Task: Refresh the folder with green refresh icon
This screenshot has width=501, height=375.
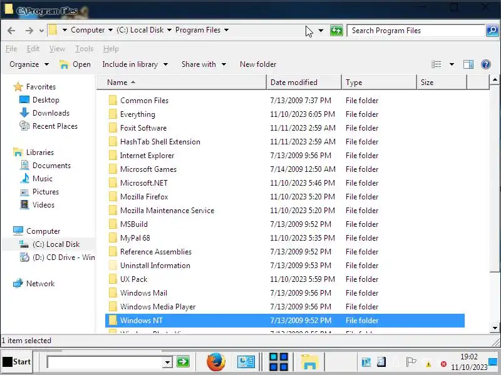Action: 336,31
